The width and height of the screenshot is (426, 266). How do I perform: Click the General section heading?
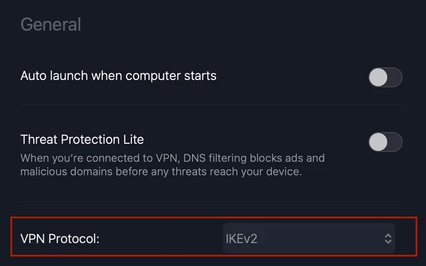(x=50, y=25)
